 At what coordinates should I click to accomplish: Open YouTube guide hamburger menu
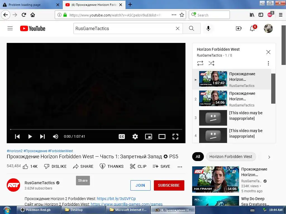(10, 28)
